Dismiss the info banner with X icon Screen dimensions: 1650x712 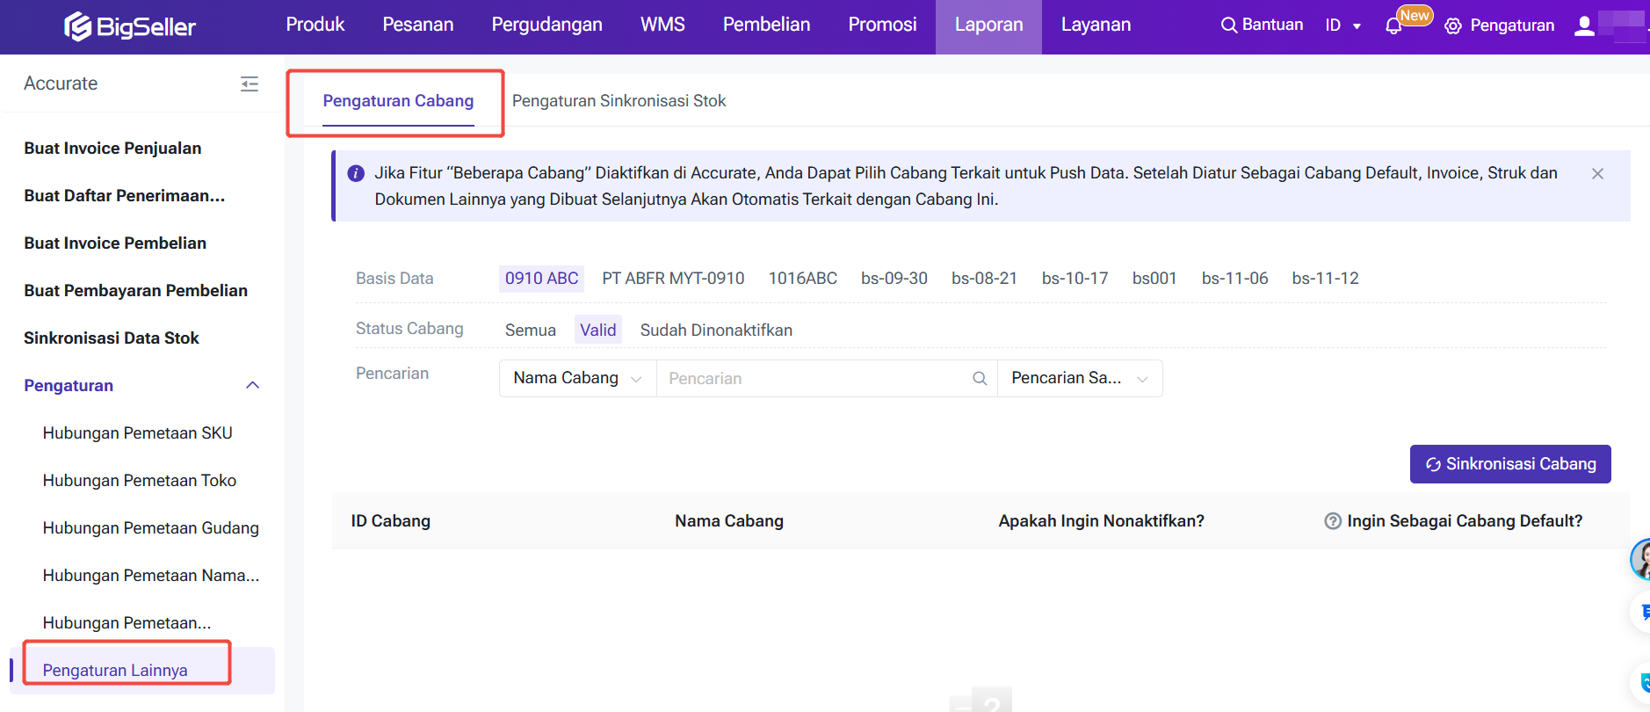(x=1597, y=174)
